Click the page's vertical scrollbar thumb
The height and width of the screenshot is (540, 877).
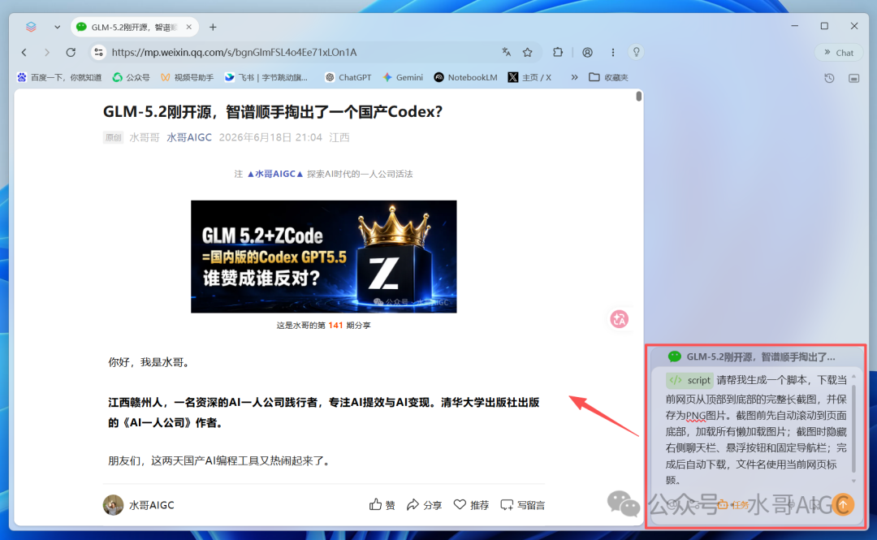coord(639,97)
